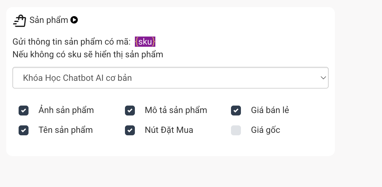Click the 'Giá bán lẻ' label text

click(x=270, y=110)
